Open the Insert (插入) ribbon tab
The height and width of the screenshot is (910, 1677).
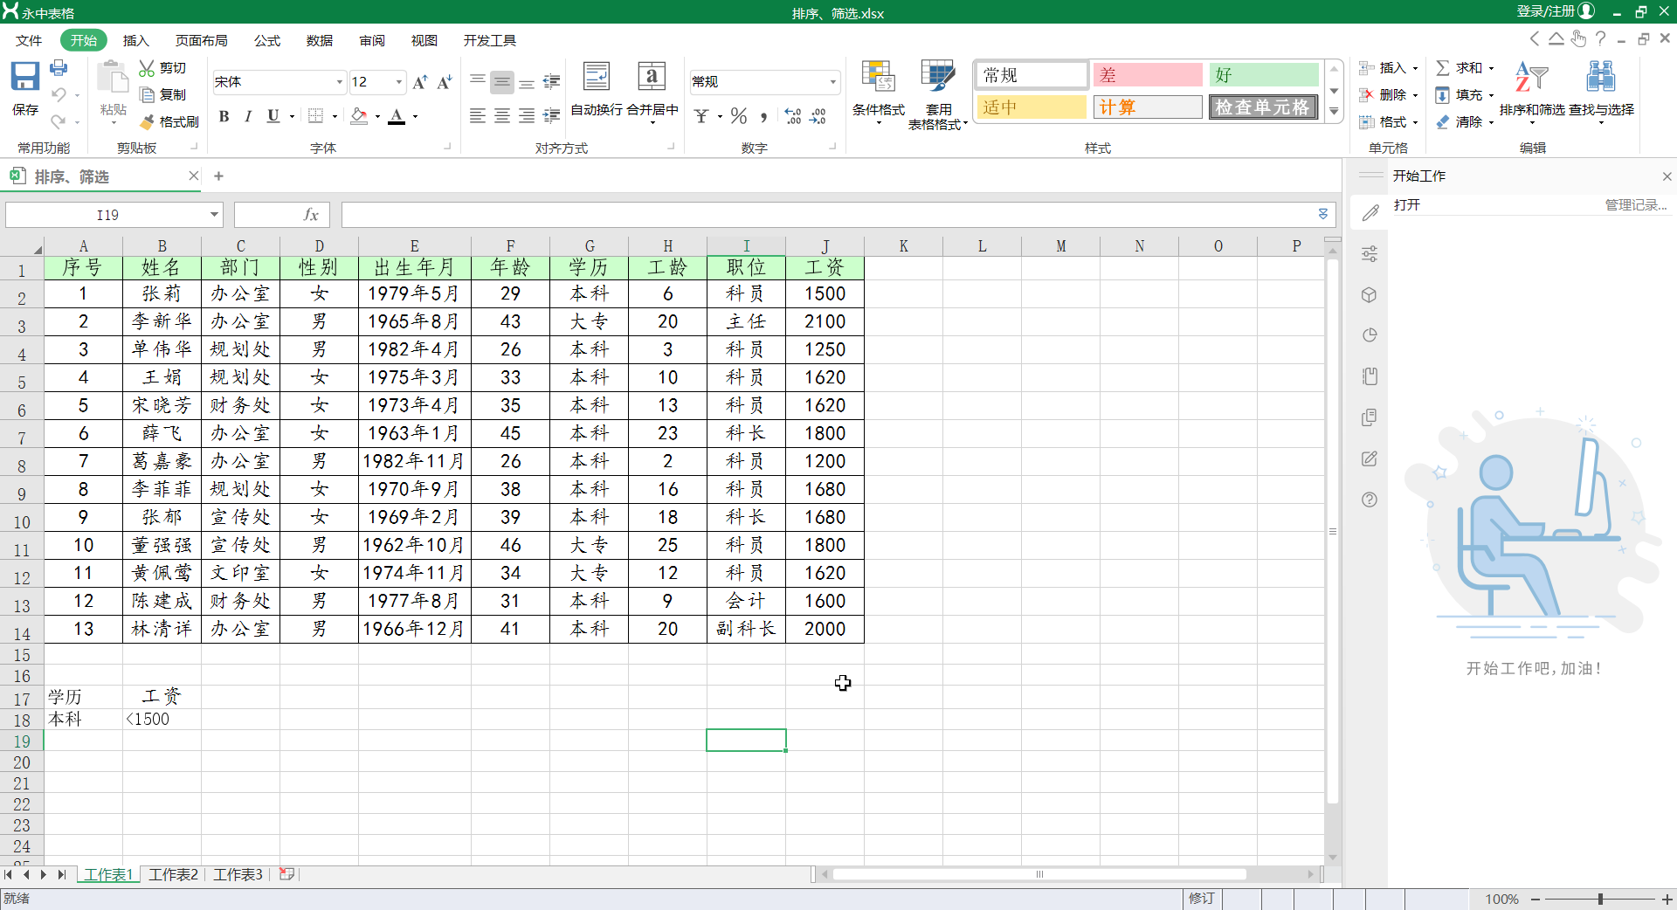click(135, 40)
